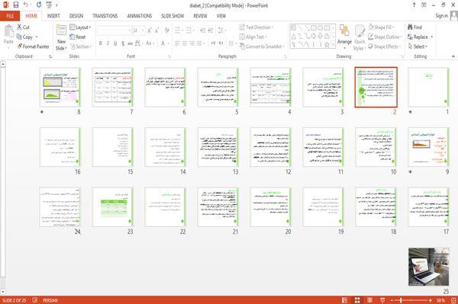Open the Shape Effects options
The image size is (458, 304).
coord(384,46)
